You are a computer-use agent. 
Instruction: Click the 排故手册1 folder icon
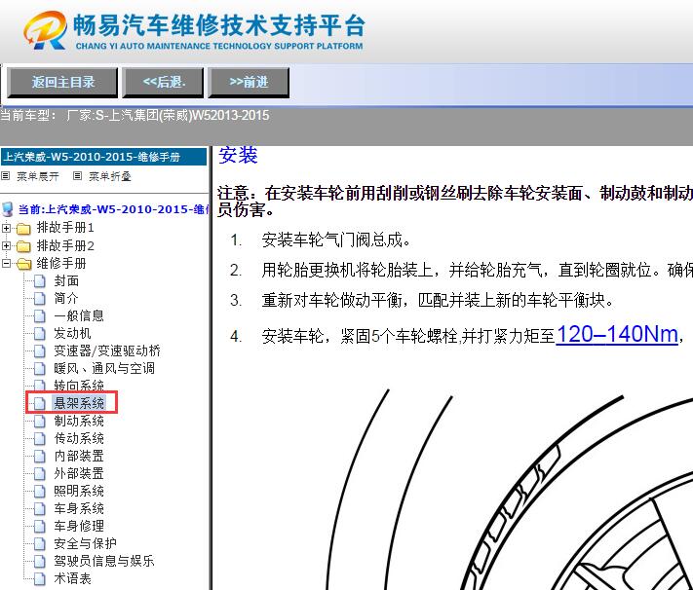point(23,229)
